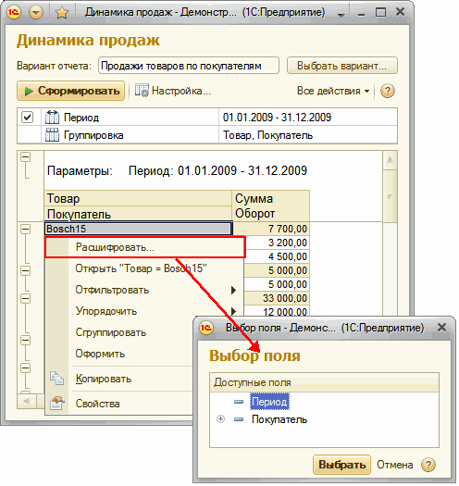Choose Расшифровать... in context menu
This screenshot has height=486, width=459.
[x=145, y=247]
